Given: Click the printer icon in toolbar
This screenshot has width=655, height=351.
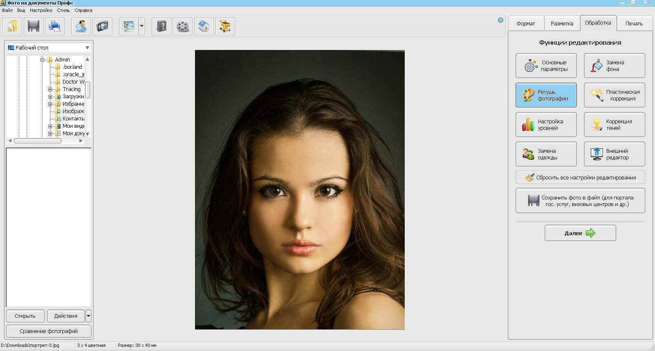Looking at the screenshot, I should tap(54, 27).
